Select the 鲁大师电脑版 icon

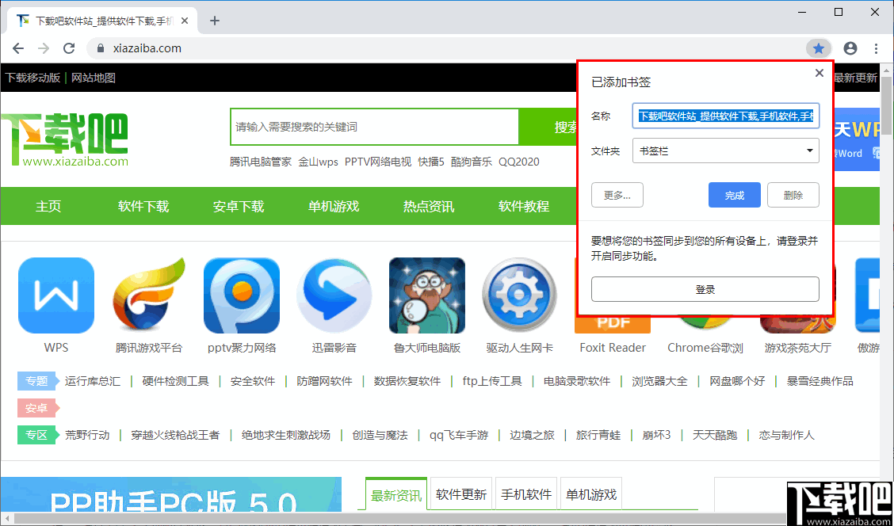(426, 295)
